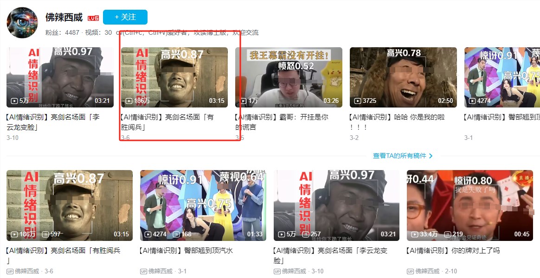Screen dimensions: 540x278
Task: Click UP icon before 佛辣西威 · 3-1
Action: tap(143, 272)
